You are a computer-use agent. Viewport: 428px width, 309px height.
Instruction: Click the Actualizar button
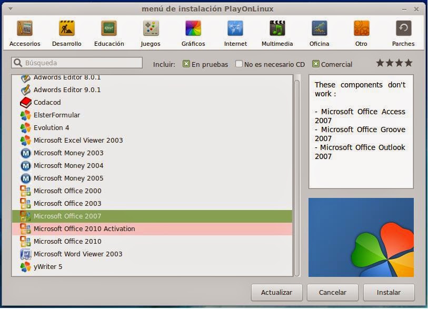(x=276, y=292)
